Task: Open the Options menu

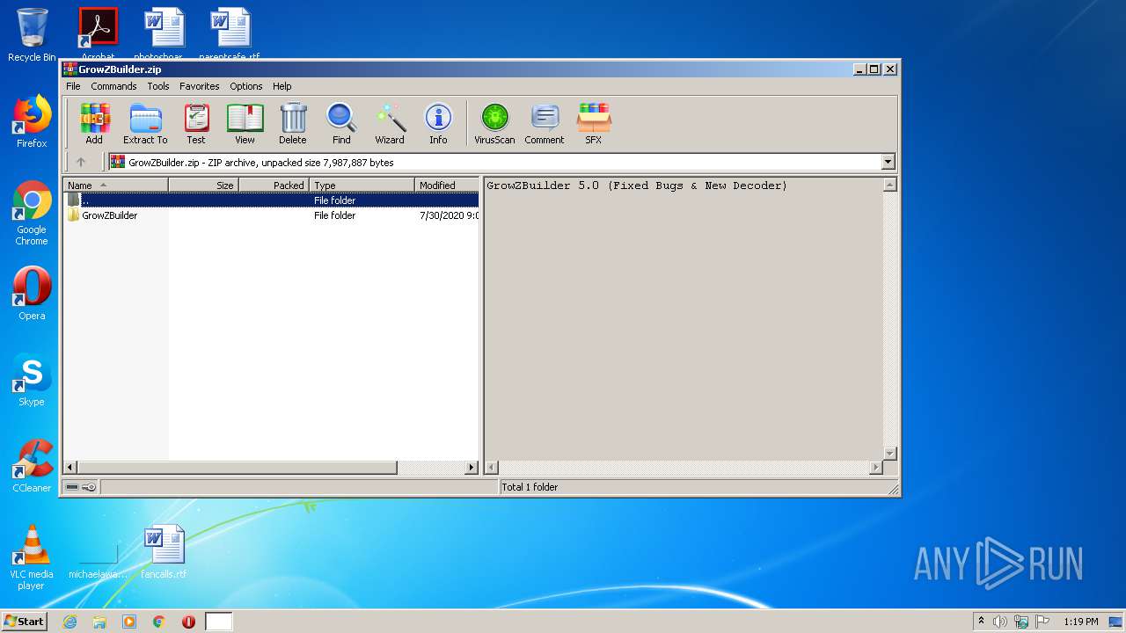Action: coord(246,86)
